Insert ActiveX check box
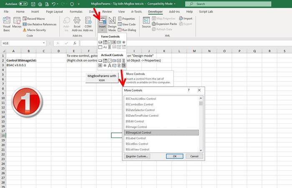The width and height of the screenshot is (292, 188). coord(109,61)
